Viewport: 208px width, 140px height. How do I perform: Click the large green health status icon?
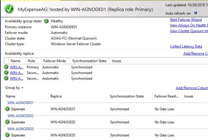coord(10,9)
